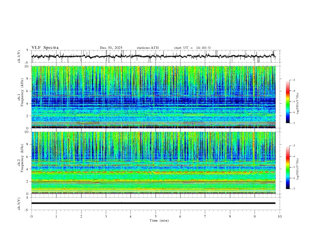Click the ch.3(V) axis label
This screenshot has width=315, height=243.
(19, 204)
